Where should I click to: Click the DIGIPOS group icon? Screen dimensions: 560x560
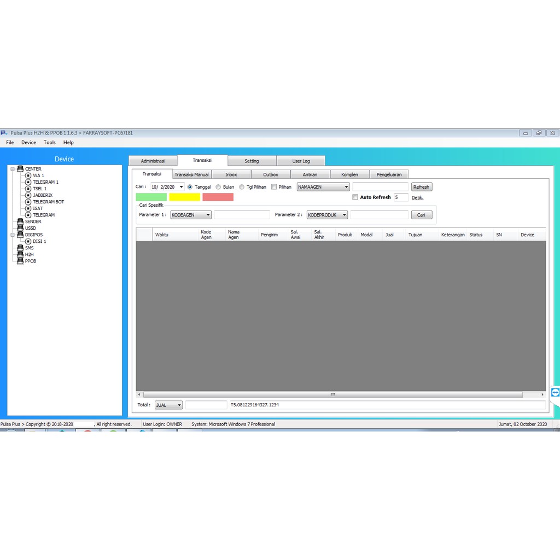pos(20,235)
